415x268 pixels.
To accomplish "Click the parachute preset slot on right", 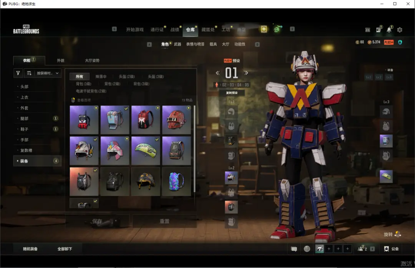I will click(x=386, y=176).
